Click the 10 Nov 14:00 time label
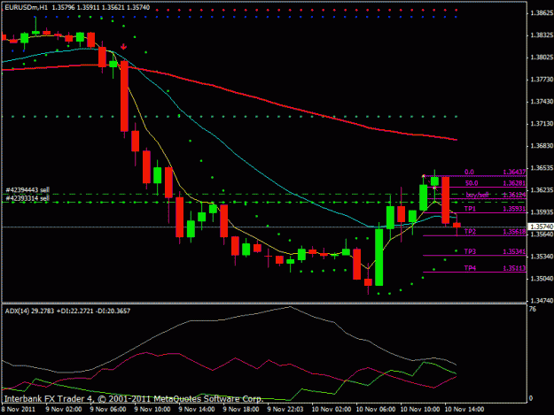554x415 pixels. point(464,409)
